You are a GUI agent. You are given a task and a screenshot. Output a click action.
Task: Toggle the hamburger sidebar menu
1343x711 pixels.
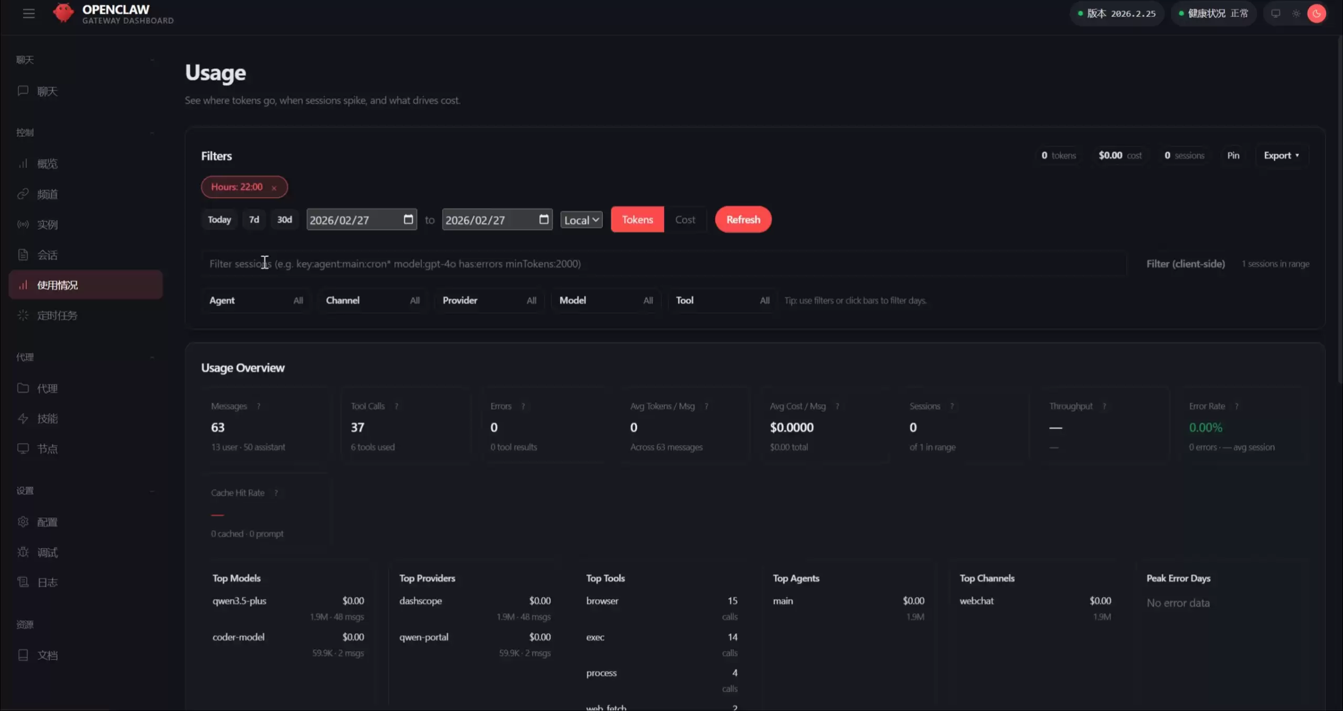pyautogui.click(x=29, y=14)
